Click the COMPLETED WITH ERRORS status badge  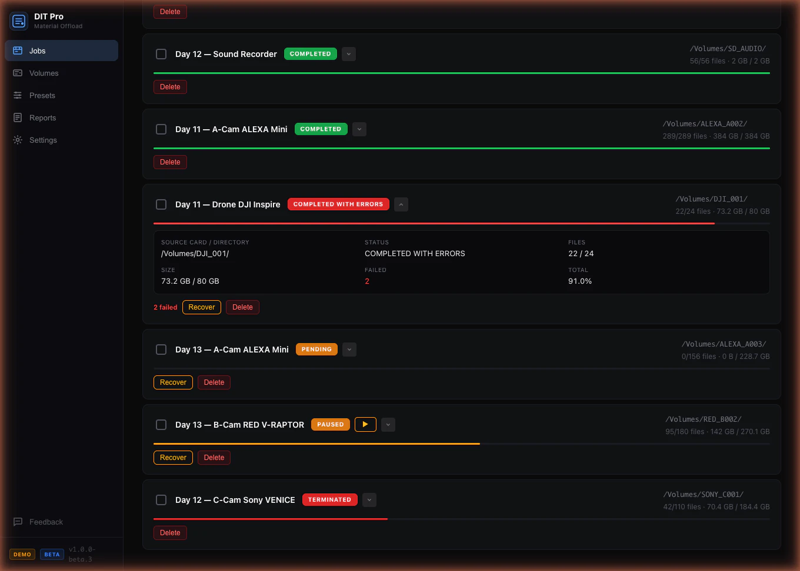[x=338, y=204]
